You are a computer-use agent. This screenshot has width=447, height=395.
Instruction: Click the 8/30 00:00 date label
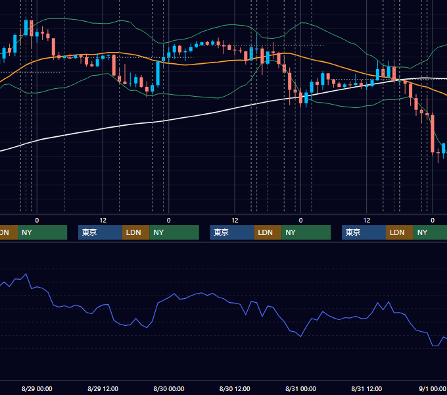tap(169, 388)
